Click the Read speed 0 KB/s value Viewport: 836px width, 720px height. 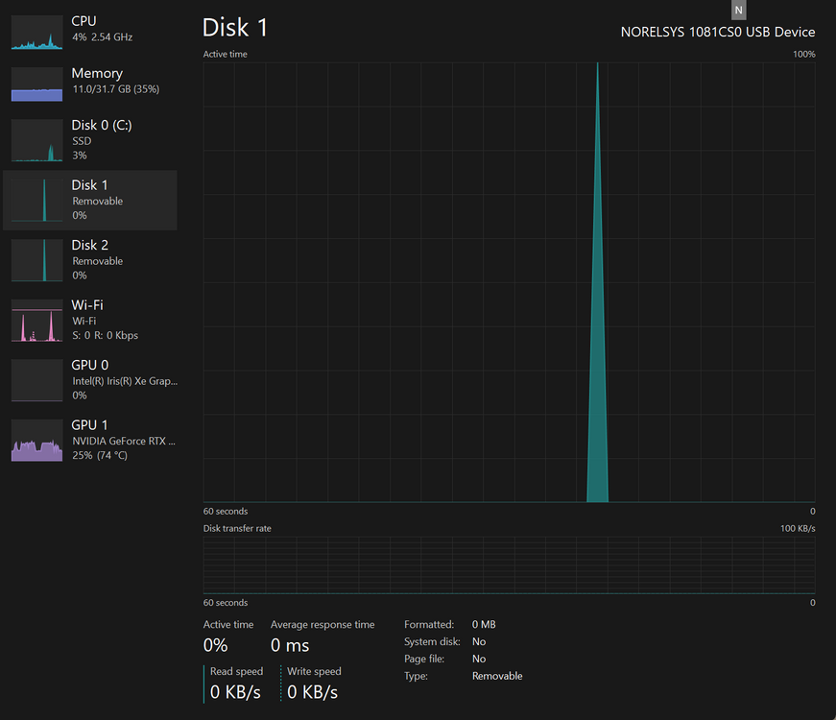tap(235, 692)
